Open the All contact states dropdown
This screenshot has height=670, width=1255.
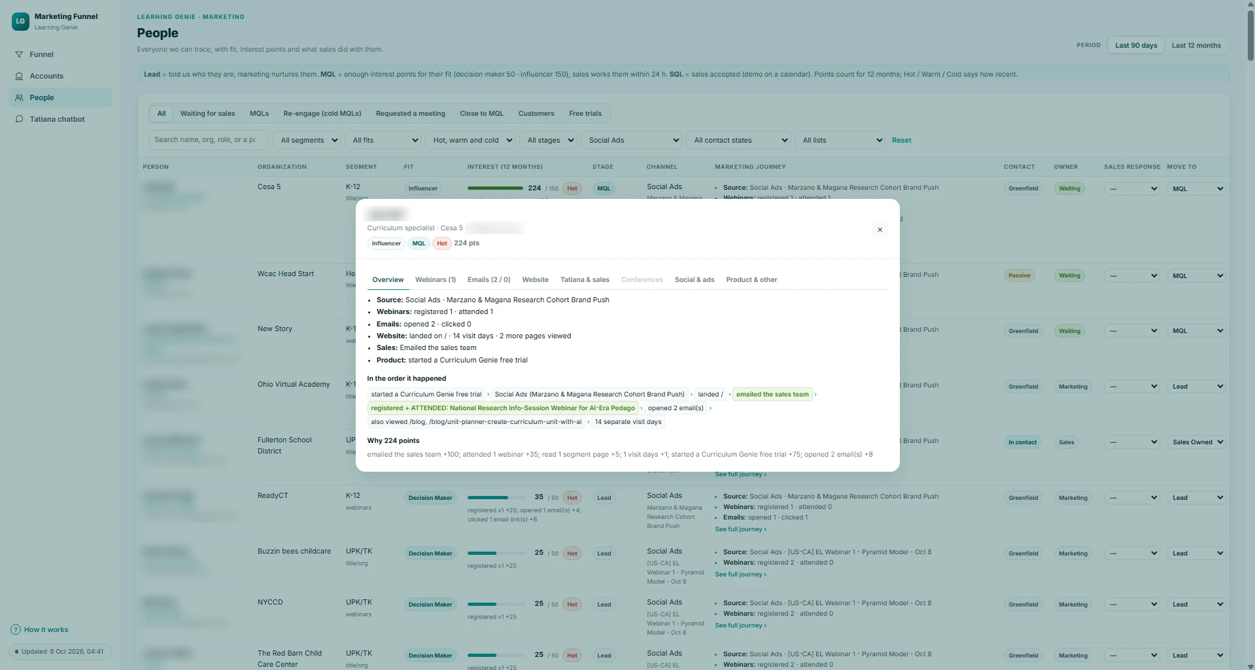(738, 140)
